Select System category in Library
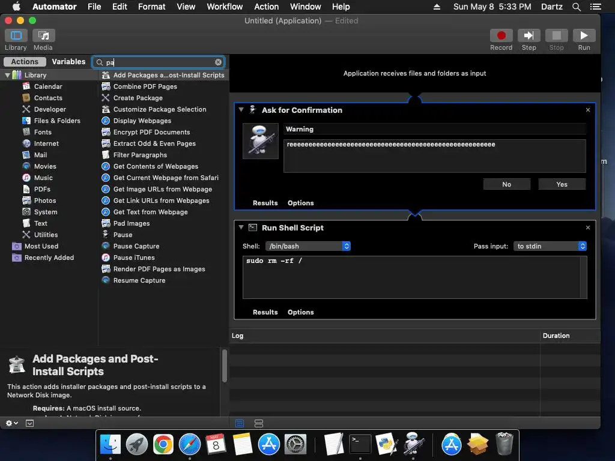 click(x=46, y=211)
